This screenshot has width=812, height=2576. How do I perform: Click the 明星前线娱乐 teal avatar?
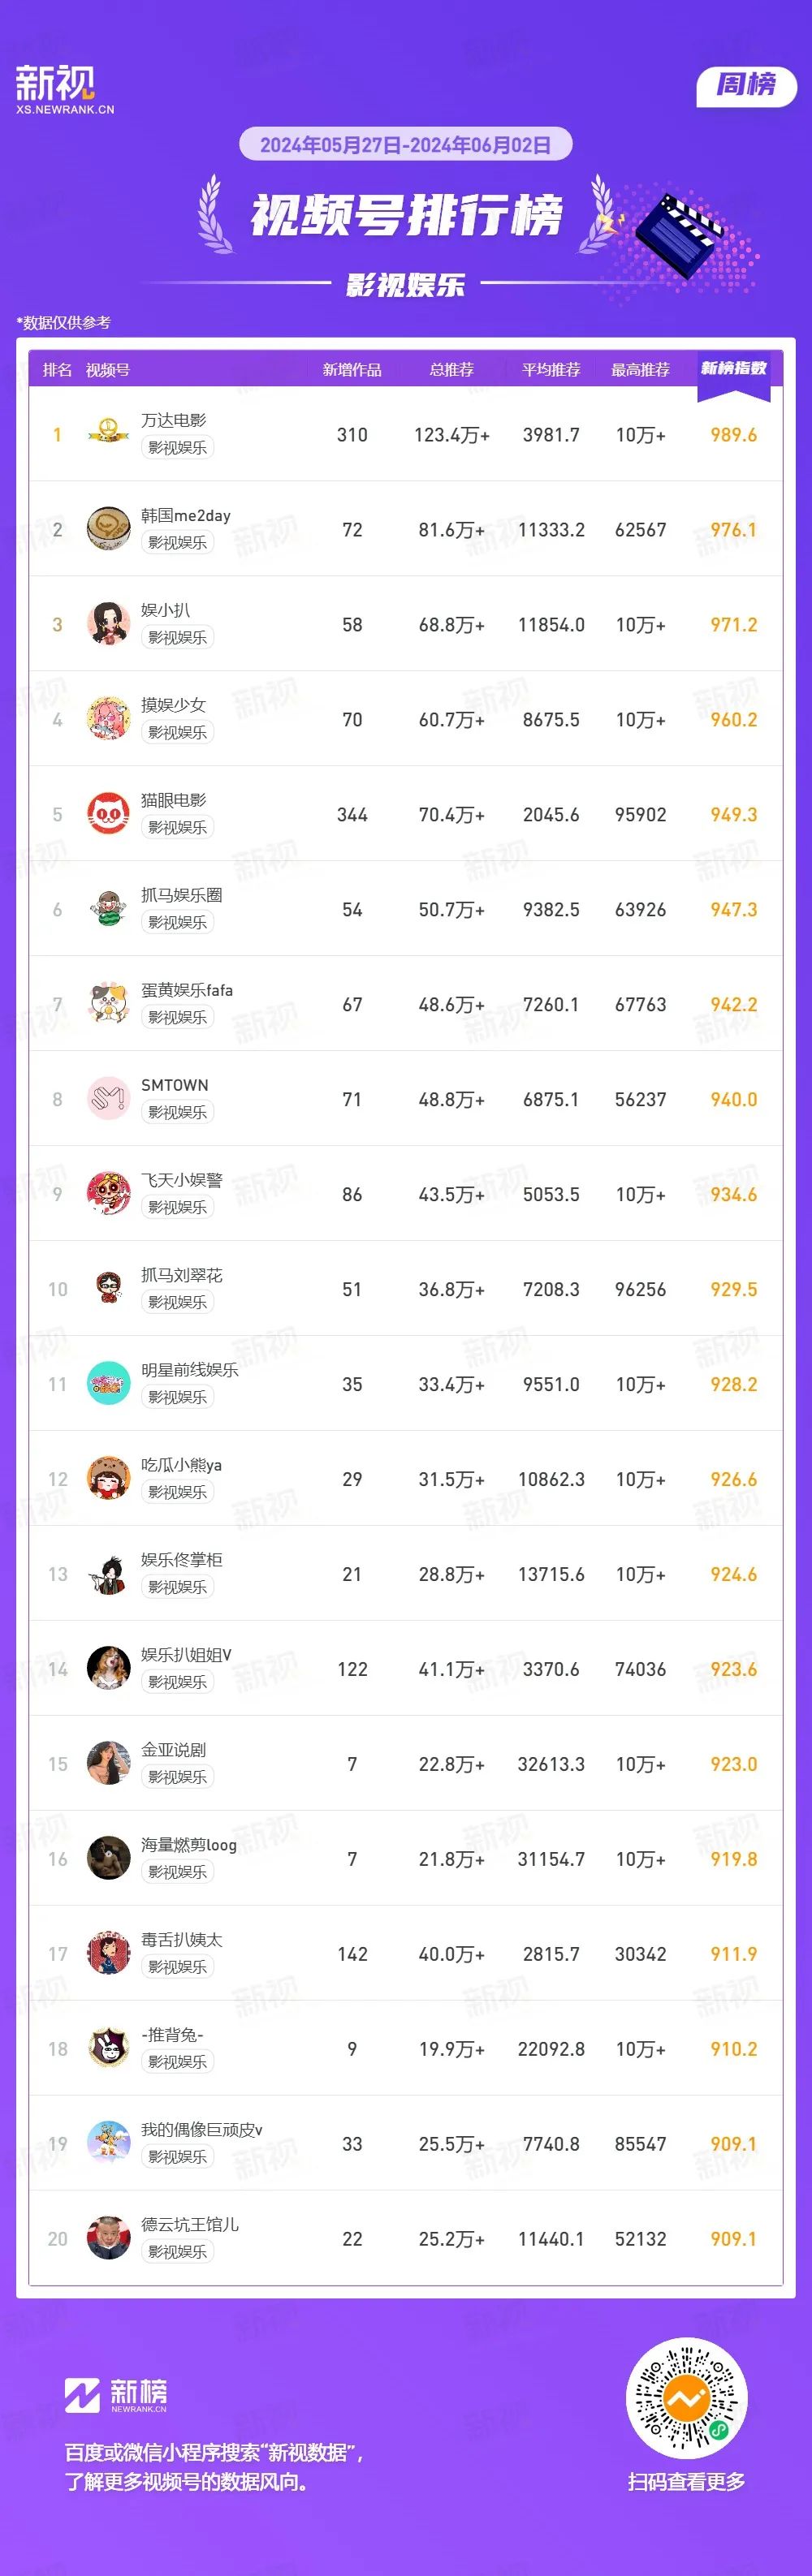coord(108,1384)
